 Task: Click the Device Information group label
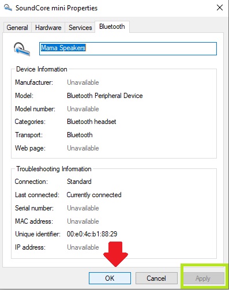[x=42, y=69]
